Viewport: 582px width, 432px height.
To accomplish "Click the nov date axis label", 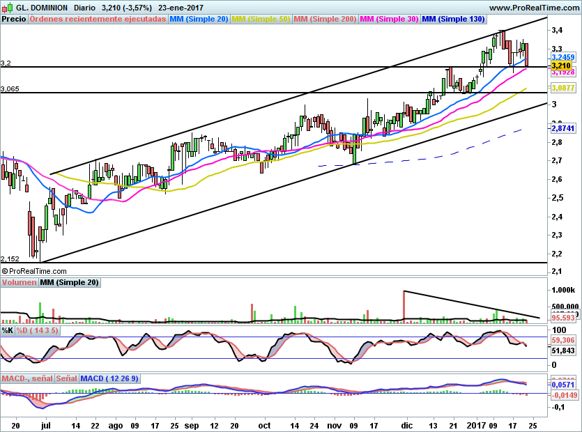I will pos(334,425).
